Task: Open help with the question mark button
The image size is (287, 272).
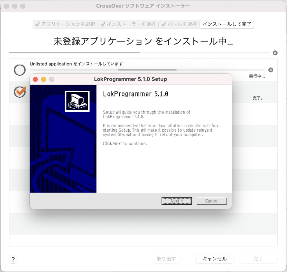Action: pyautogui.click(x=13, y=259)
